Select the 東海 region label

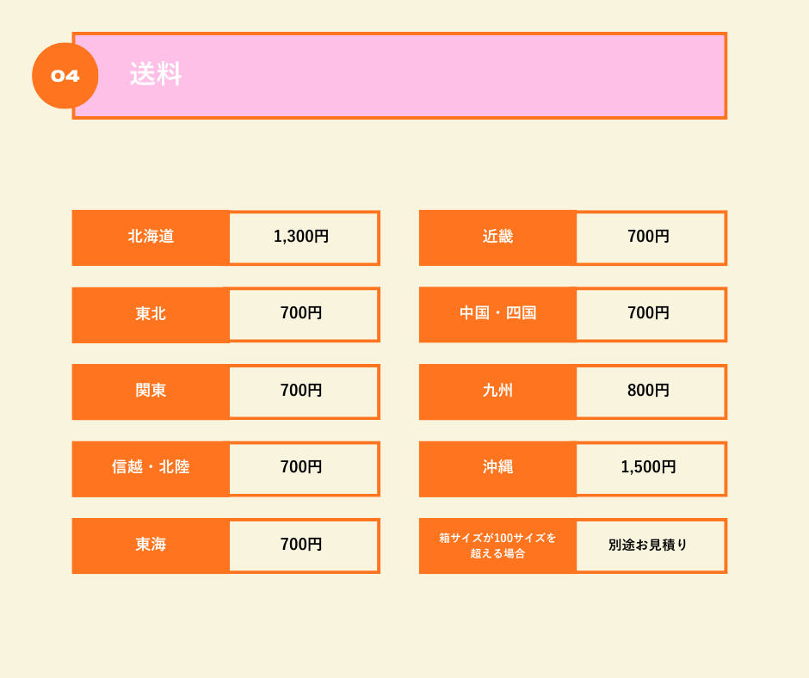151,545
